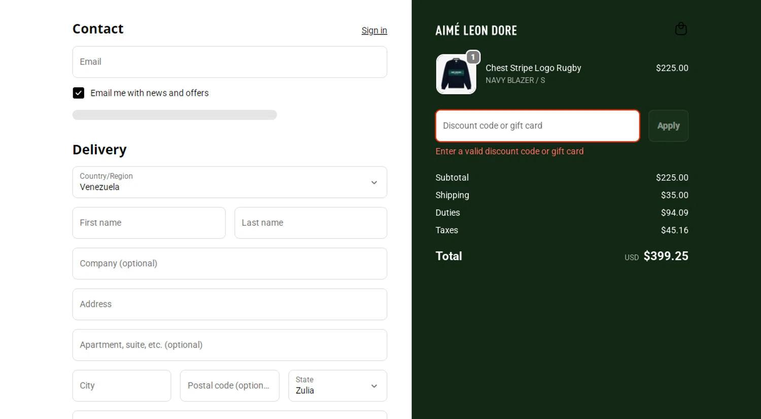
Task: Click the Total label in order summary
Action: (x=448, y=256)
